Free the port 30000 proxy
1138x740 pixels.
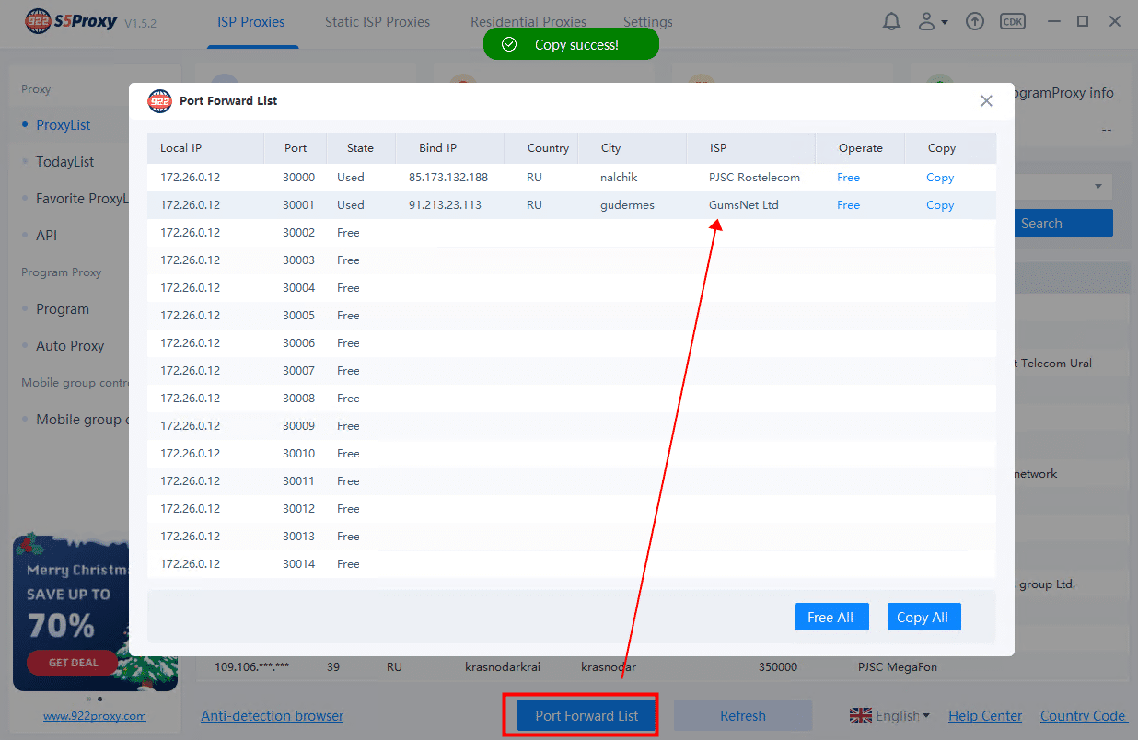(848, 178)
